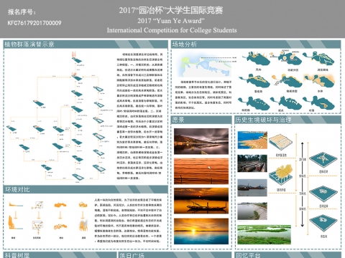Click the sandy slope block diagram in 历史生境破坏与治理

(x=281, y=143)
